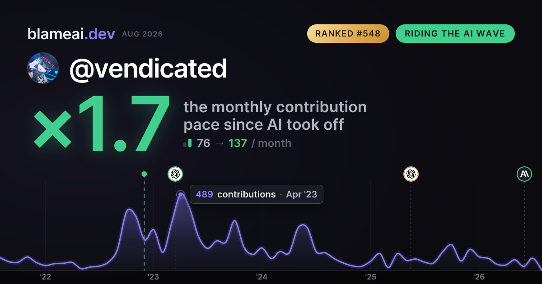Select the '22 axis label
Screen dimensions: 542x284
click(45, 277)
